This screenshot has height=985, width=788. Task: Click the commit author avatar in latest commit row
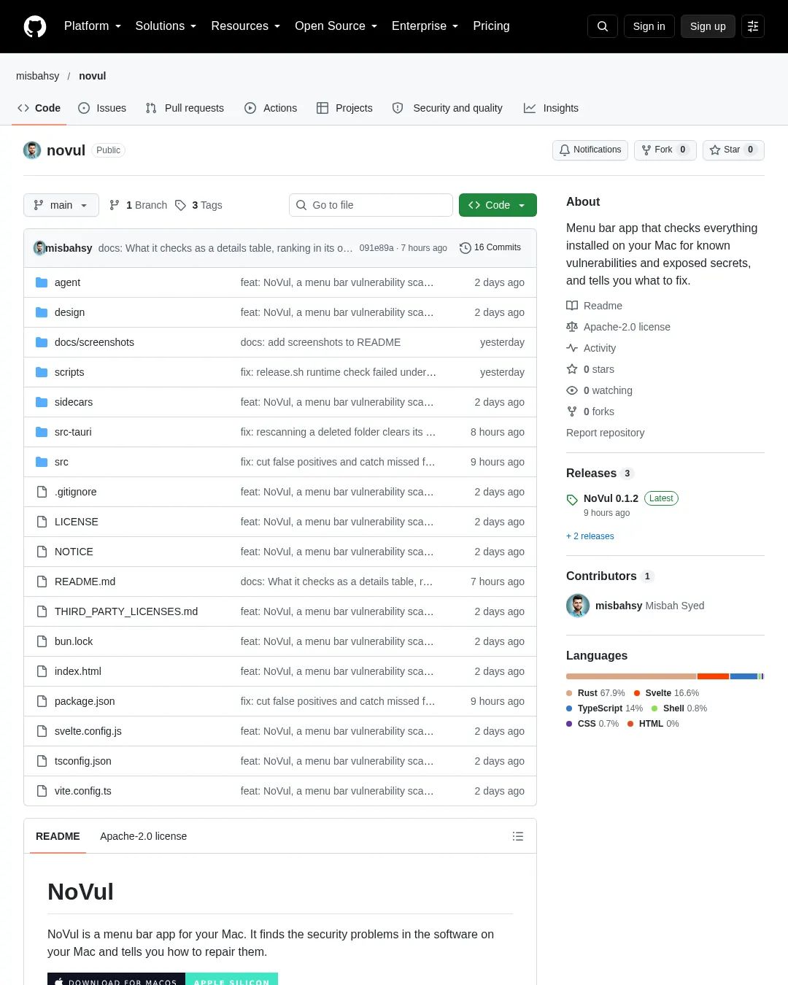tap(39, 248)
